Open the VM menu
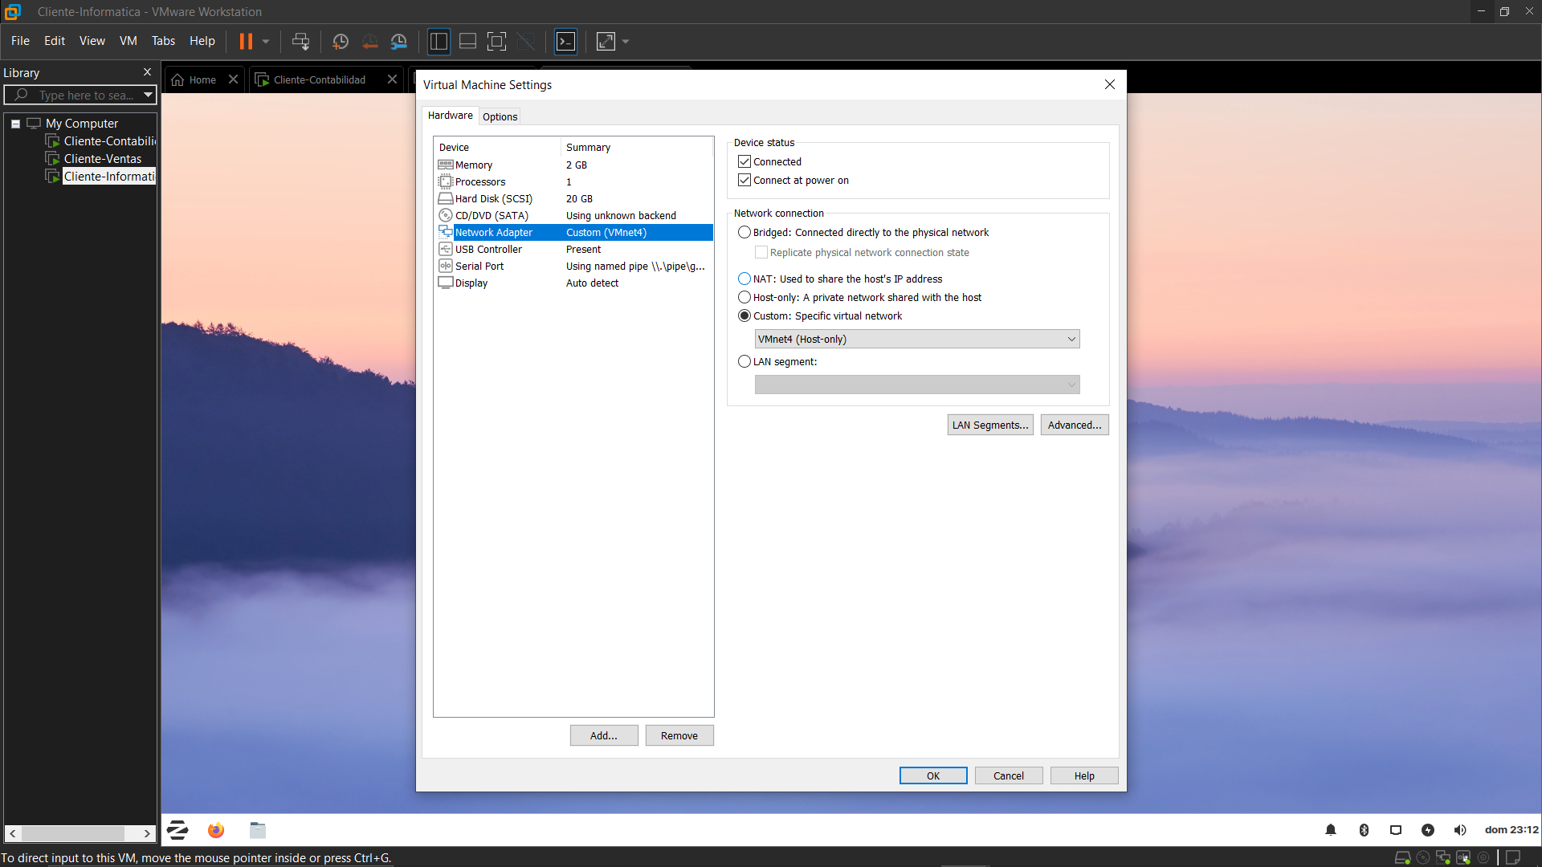1542x867 pixels. coord(128,41)
